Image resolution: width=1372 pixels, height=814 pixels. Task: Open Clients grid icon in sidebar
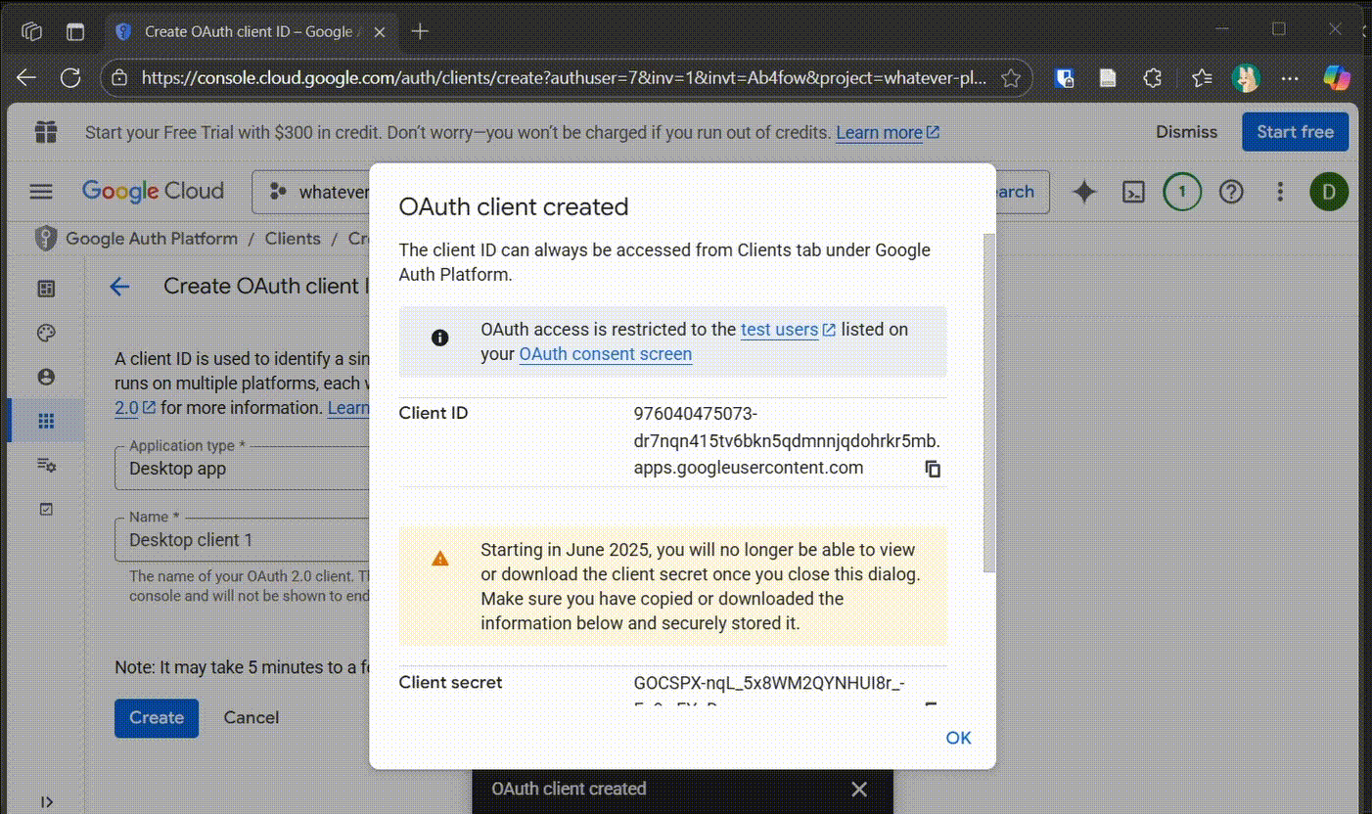coord(46,421)
